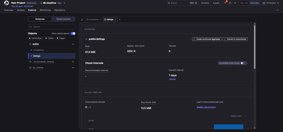Click the _timescaledb_catalog schema icon
283x132 pixels.
[30, 62]
